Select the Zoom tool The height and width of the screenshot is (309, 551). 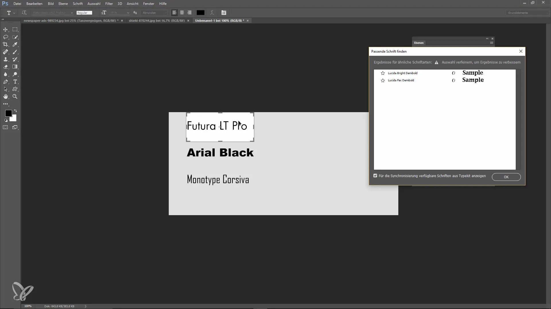click(x=15, y=96)
